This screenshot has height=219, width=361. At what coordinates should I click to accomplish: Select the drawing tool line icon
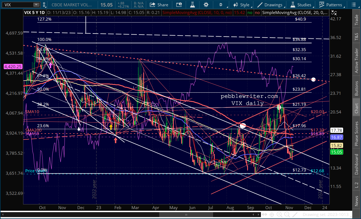coord(295,214)
